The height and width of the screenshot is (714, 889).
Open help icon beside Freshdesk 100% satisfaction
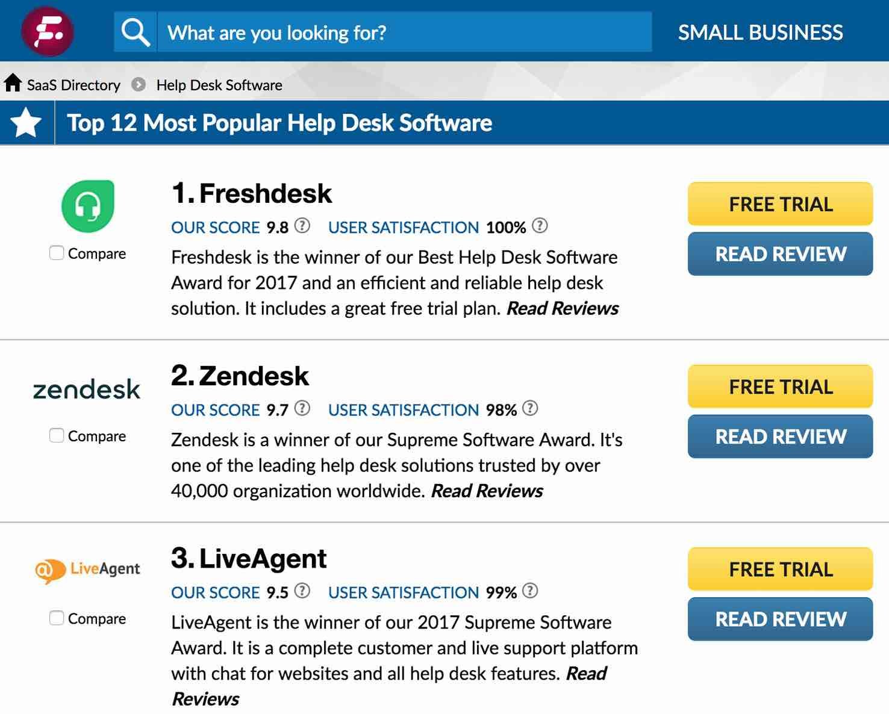click(x=540, y=226)
